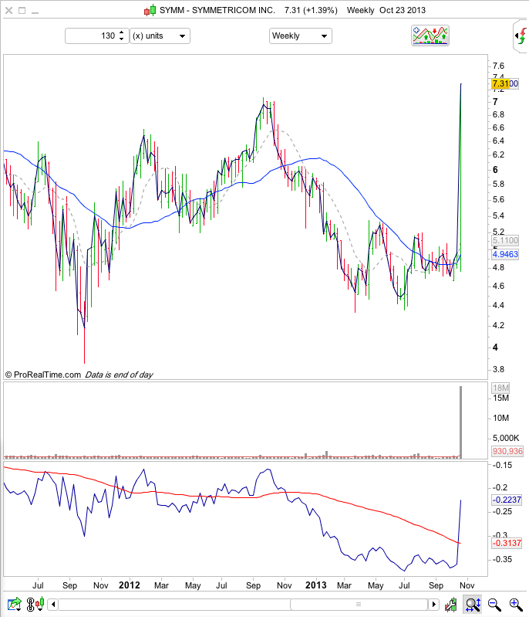
Task: Click the candlestick icon in the title bar
Action: (x=150, y=11)
